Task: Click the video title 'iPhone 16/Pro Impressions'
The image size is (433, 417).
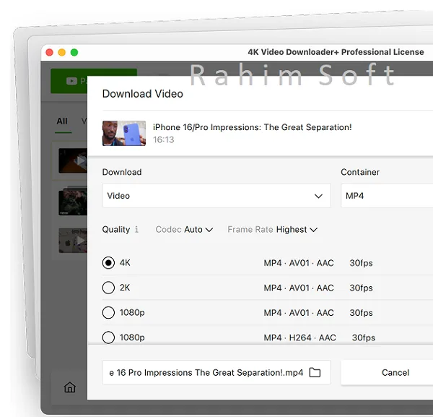Action: [x=252, y=127]
